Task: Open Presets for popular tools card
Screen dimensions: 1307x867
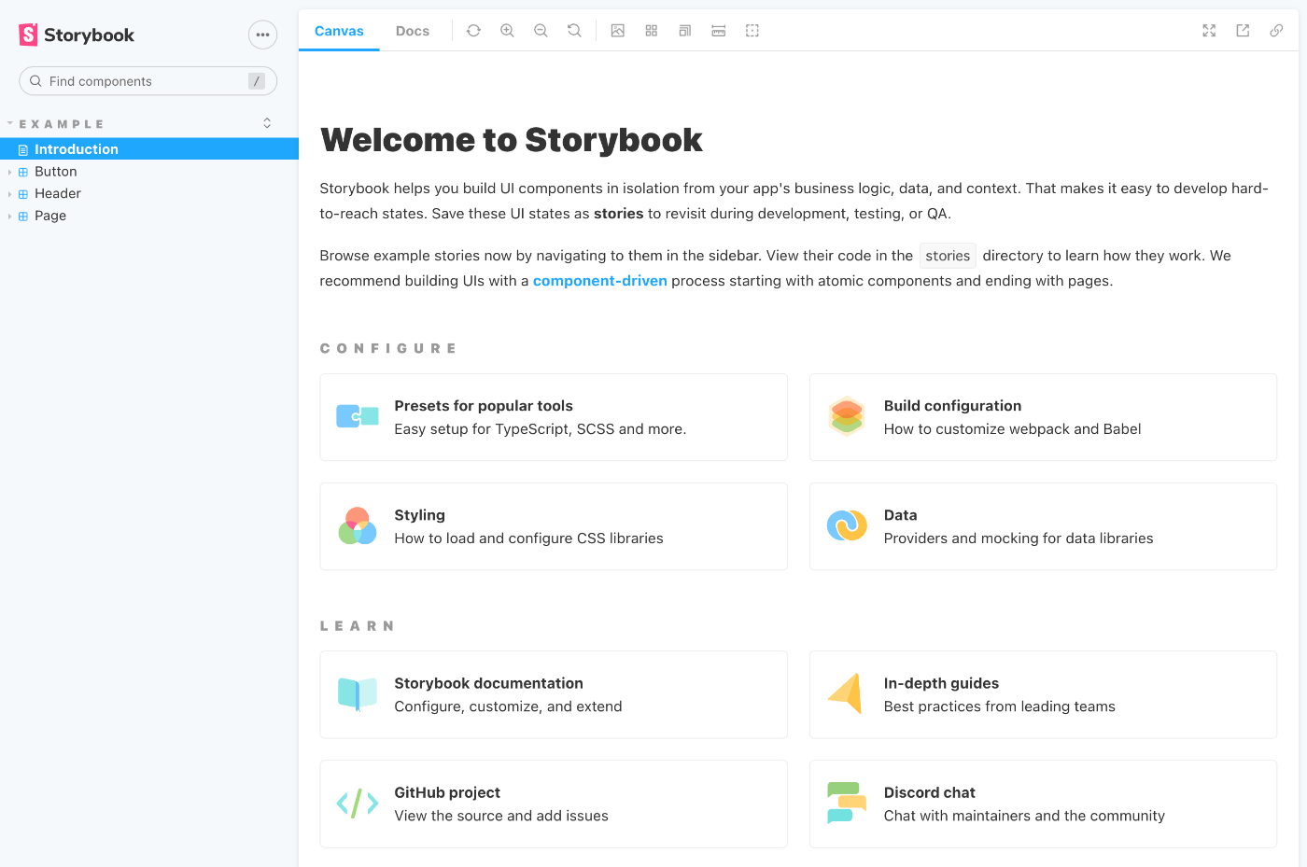Action: pyautogui.click(x=554, y=417)
